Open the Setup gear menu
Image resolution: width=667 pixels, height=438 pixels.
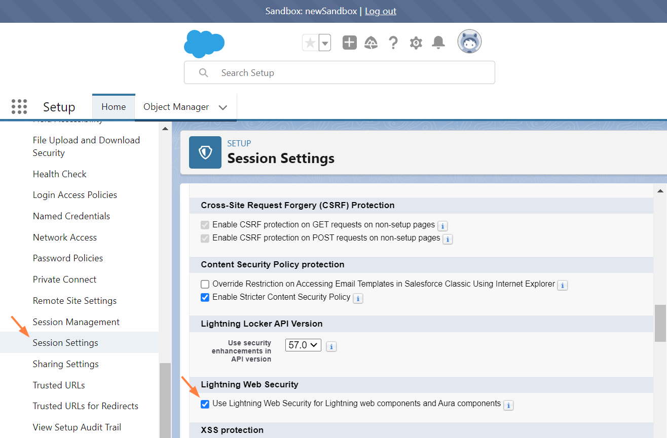click(416, 43)
